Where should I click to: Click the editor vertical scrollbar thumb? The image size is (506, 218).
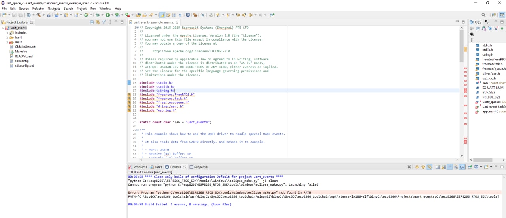tap(461, 46)
